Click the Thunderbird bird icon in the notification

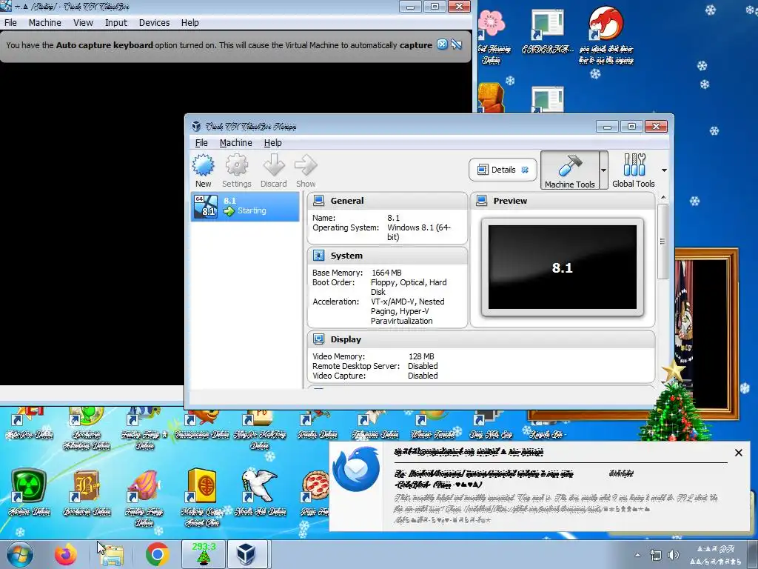[x=356, y=469]
